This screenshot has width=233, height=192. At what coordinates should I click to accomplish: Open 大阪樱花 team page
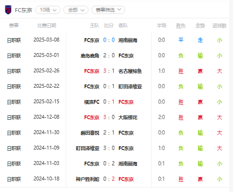[x=128, y=117]
